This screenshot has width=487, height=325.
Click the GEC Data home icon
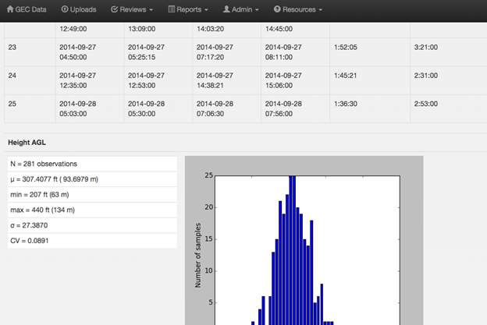(10, 9)
